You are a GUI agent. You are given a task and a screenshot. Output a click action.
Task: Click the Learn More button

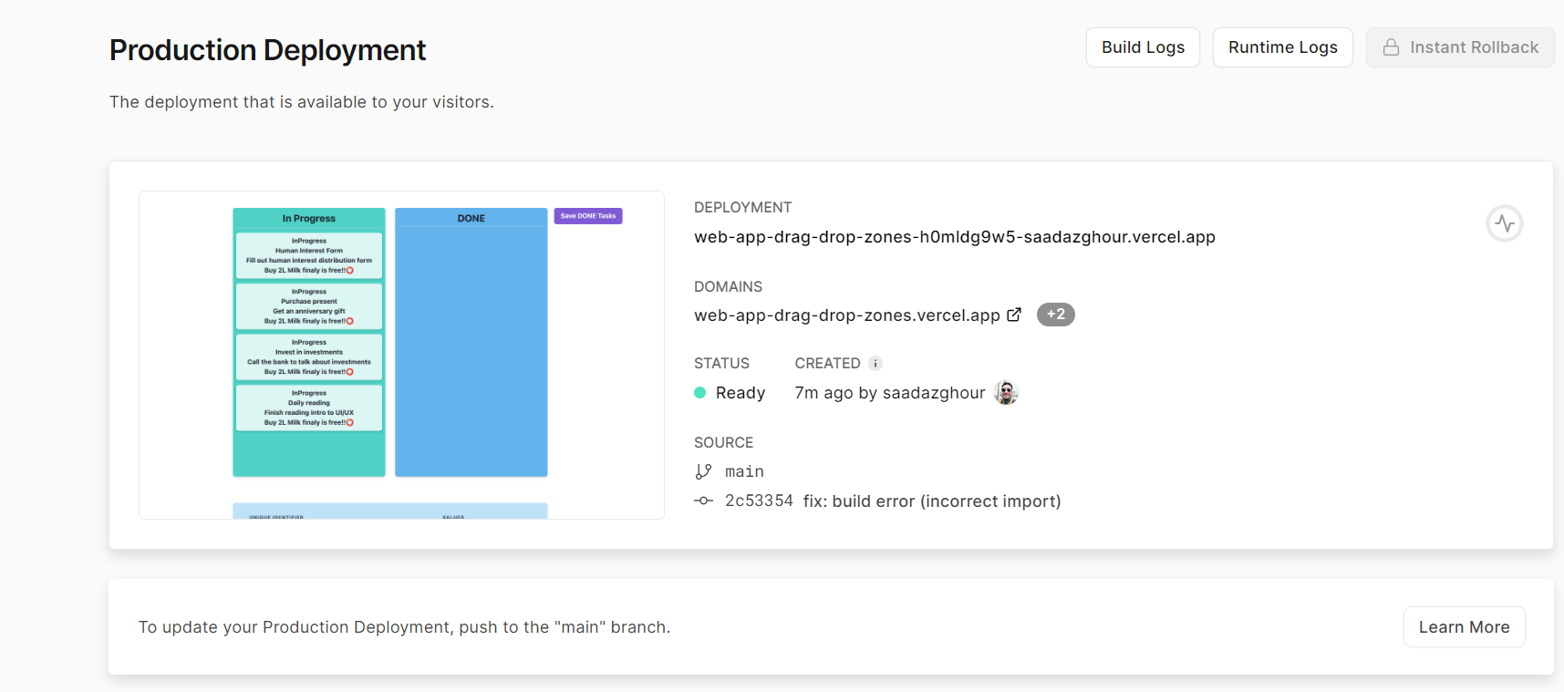[x=1464, y=627]
